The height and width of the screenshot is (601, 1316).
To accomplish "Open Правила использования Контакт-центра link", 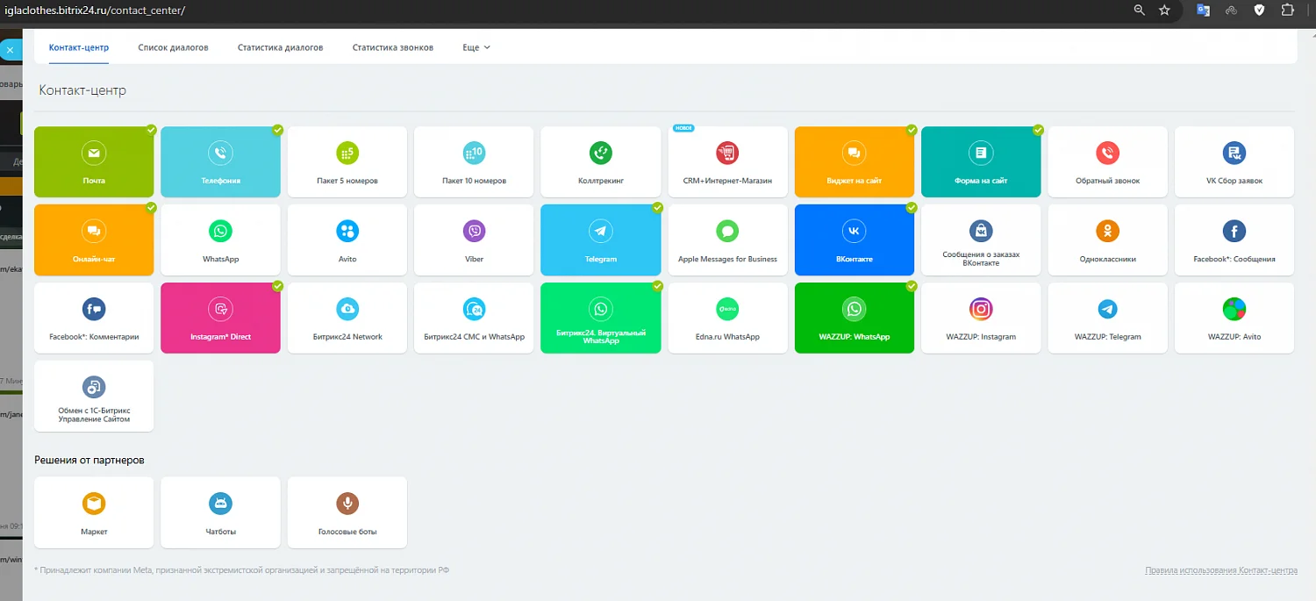I will click(x=1220, y=570).
